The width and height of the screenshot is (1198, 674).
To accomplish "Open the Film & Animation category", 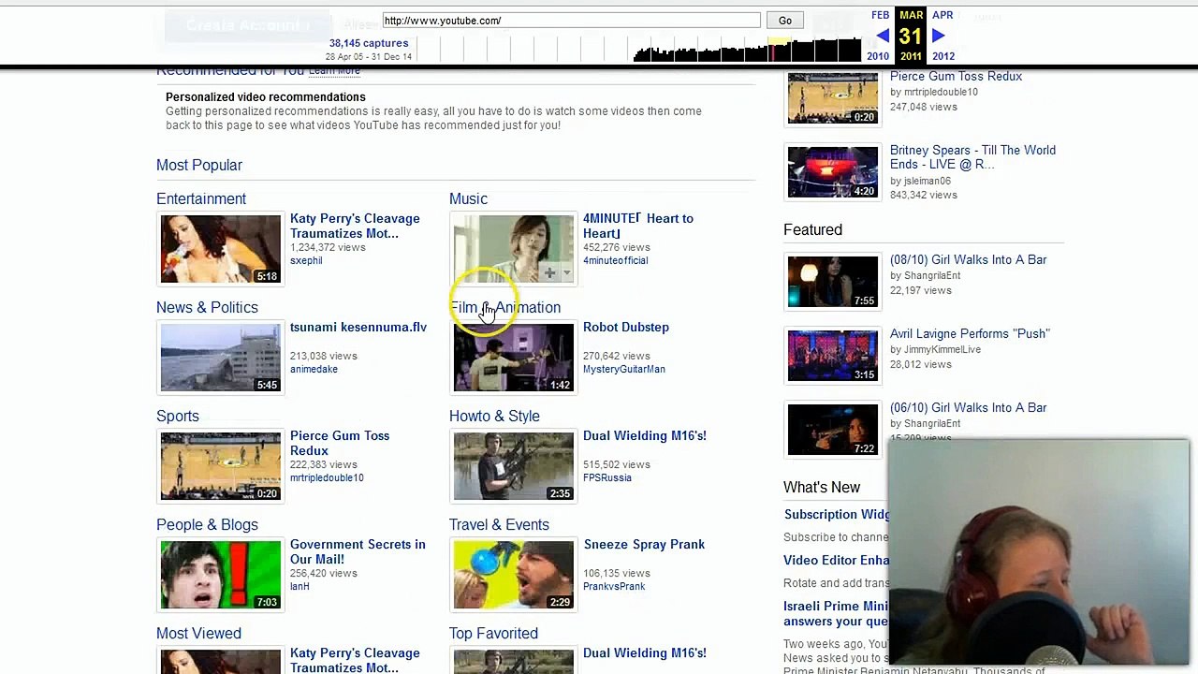I will [x=504, y=307].
